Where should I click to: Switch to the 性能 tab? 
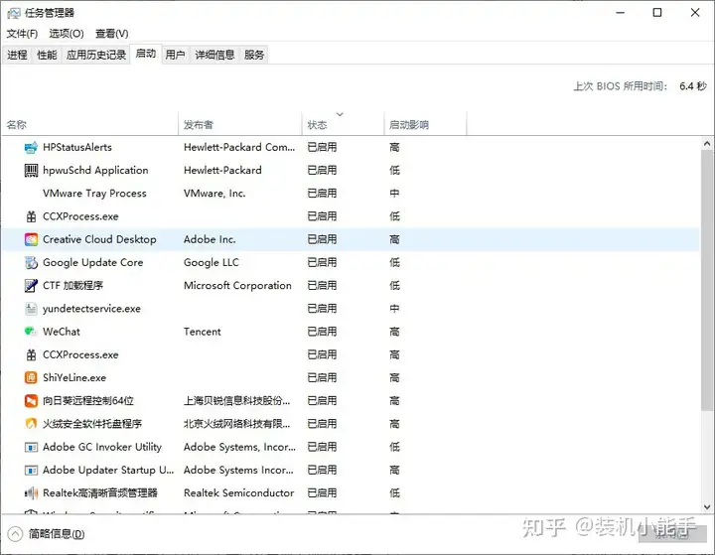coord(47,56)
